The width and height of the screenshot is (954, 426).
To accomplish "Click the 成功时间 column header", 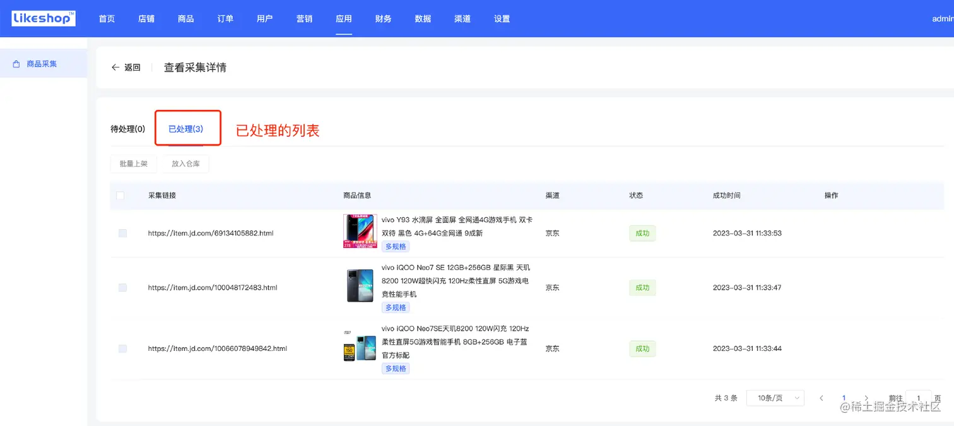I will coord(727,196).
